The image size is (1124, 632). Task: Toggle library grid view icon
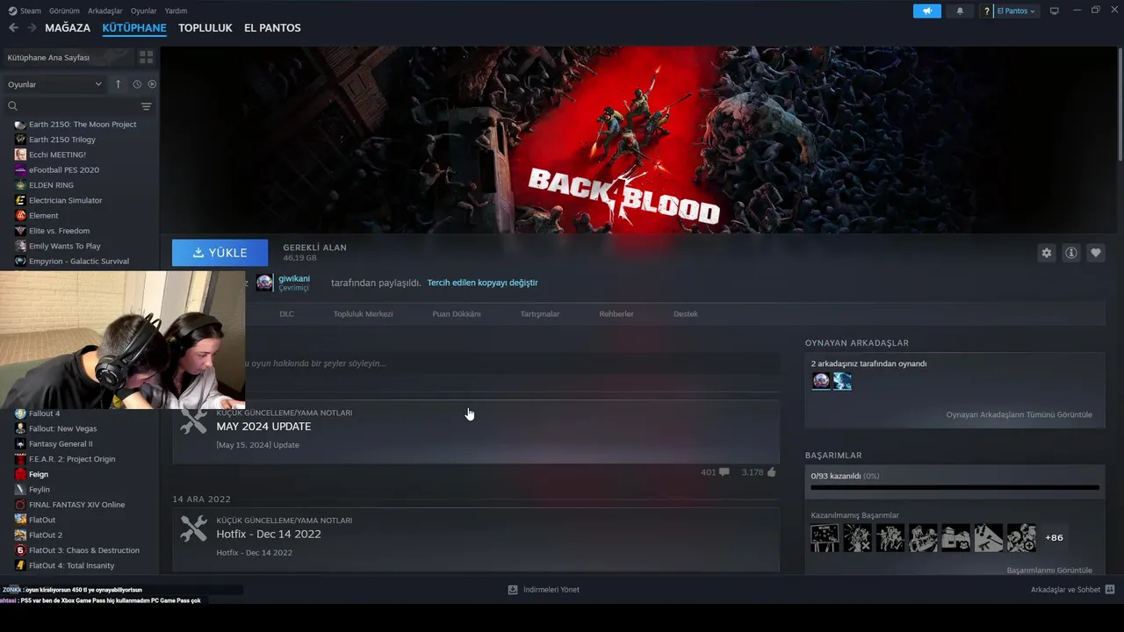point(146,57)
